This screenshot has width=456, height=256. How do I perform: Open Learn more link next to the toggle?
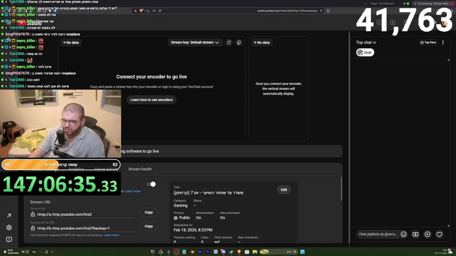click(133, 191)
